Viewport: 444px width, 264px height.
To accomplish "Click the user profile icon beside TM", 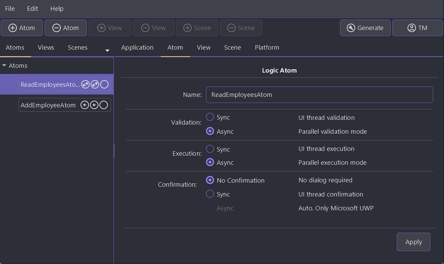I will 412,28.
